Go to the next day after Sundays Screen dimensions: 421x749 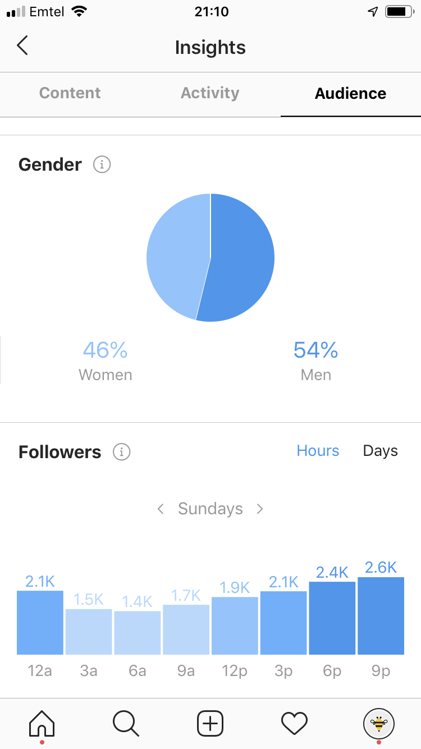pos(260,509)
